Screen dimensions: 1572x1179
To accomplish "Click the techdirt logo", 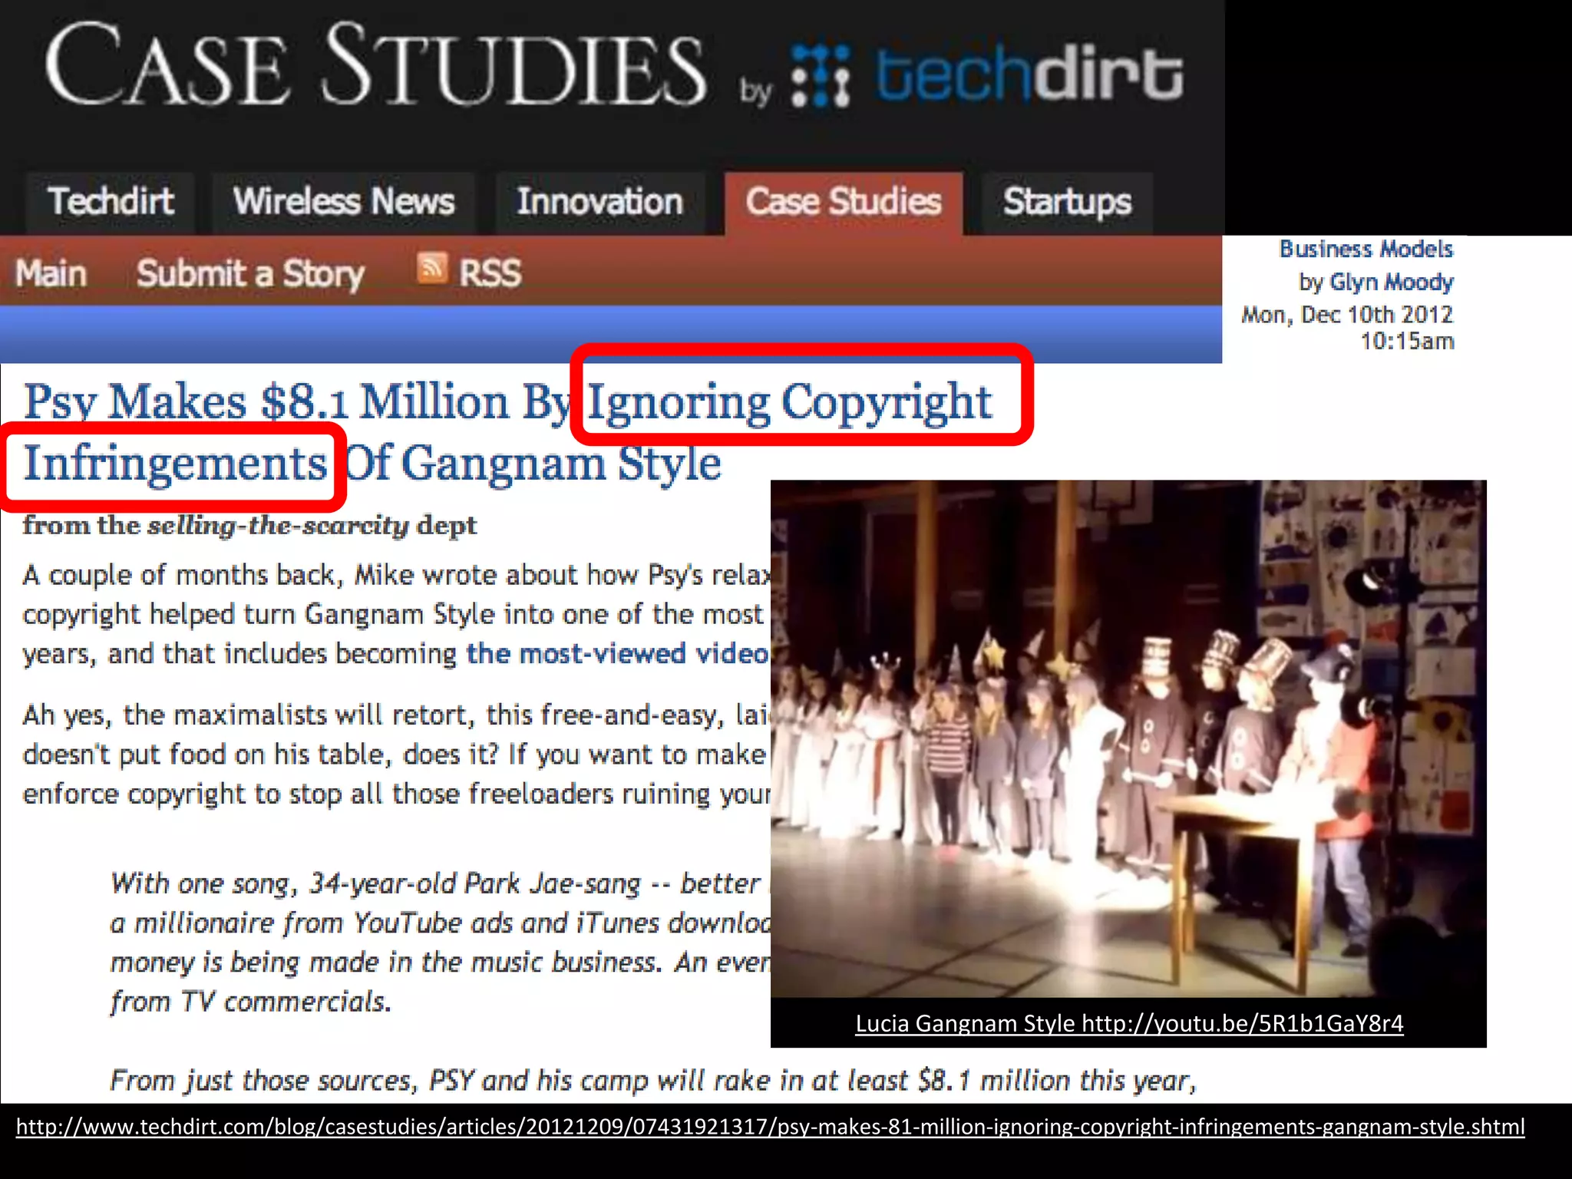I will pos(987,75).
